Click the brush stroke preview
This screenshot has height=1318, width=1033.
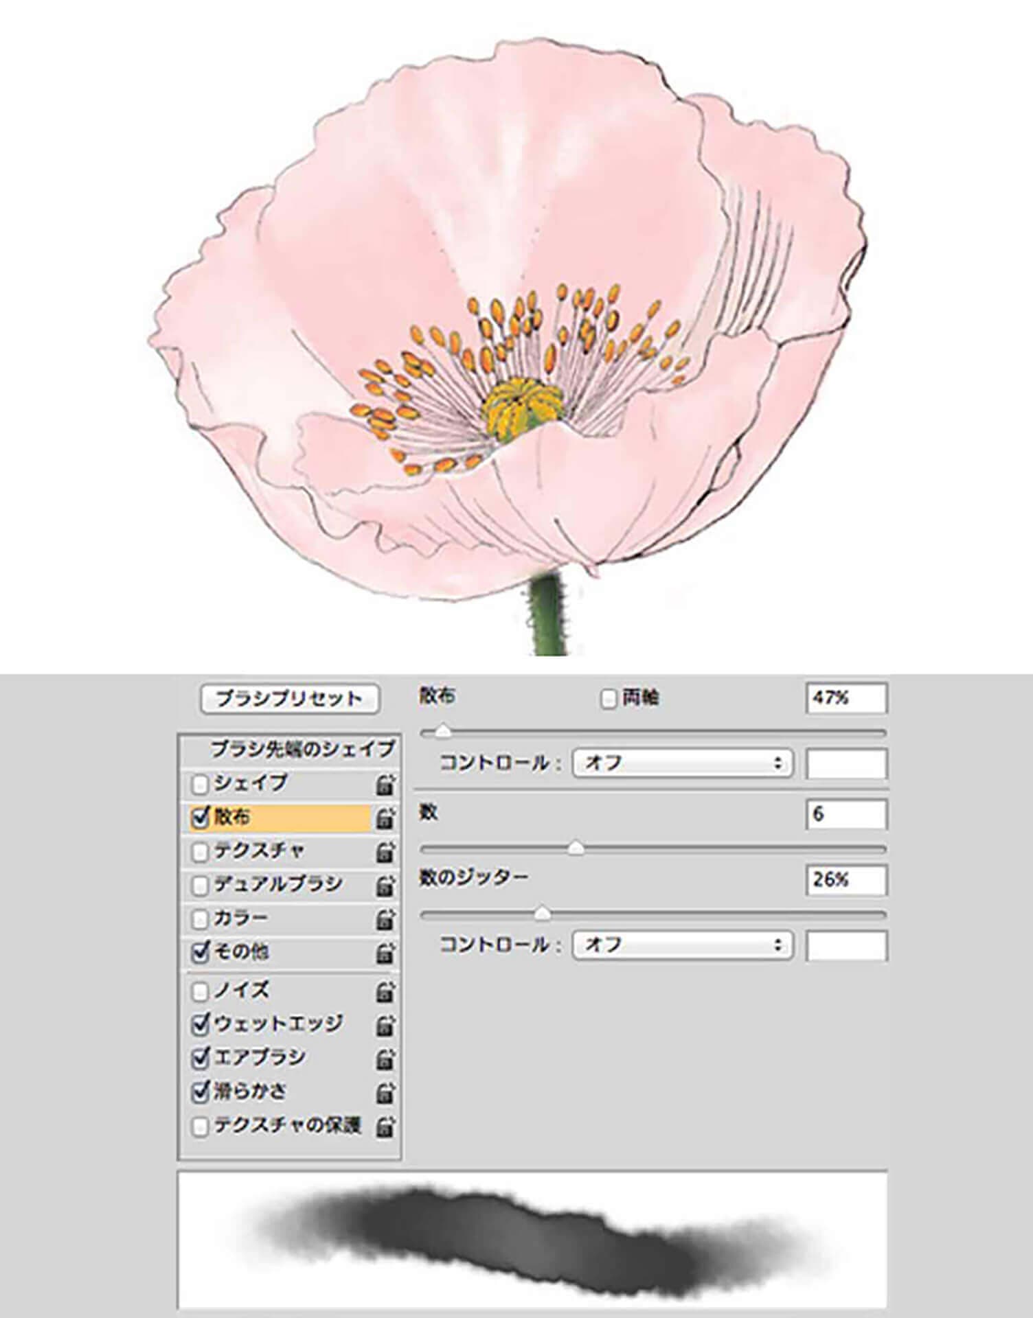pyautogui.click(x=532, y=1240)
